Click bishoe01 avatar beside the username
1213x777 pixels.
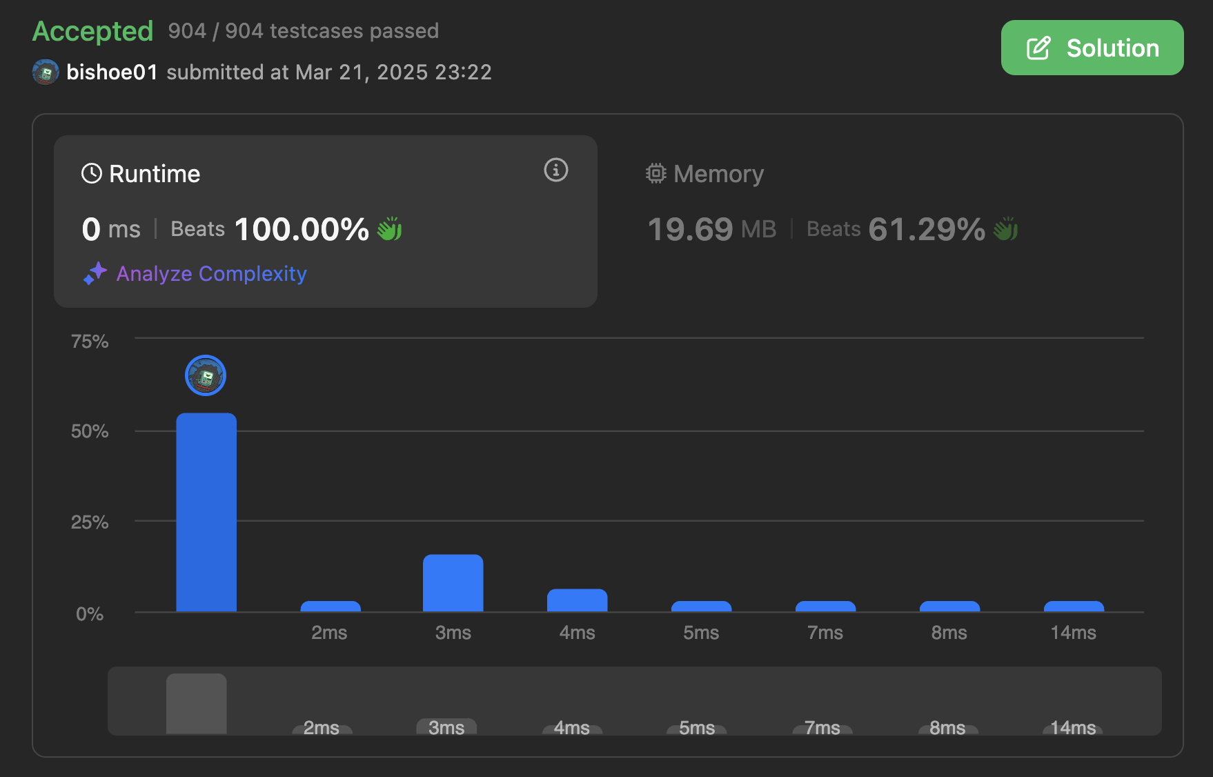point(46,72)
